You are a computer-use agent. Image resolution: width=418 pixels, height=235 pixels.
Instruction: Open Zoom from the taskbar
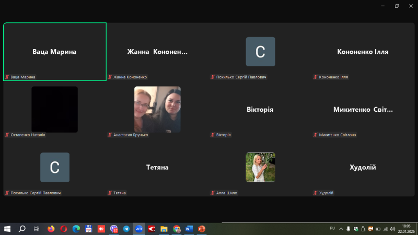pos(139,229)
